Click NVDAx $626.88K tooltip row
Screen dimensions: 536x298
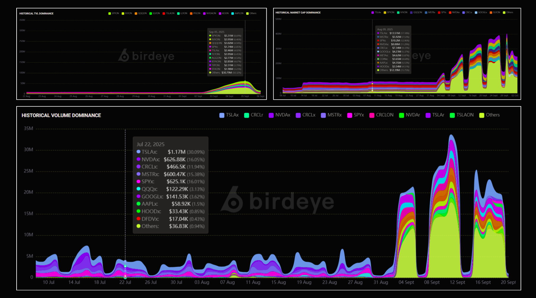click(170, 160)
